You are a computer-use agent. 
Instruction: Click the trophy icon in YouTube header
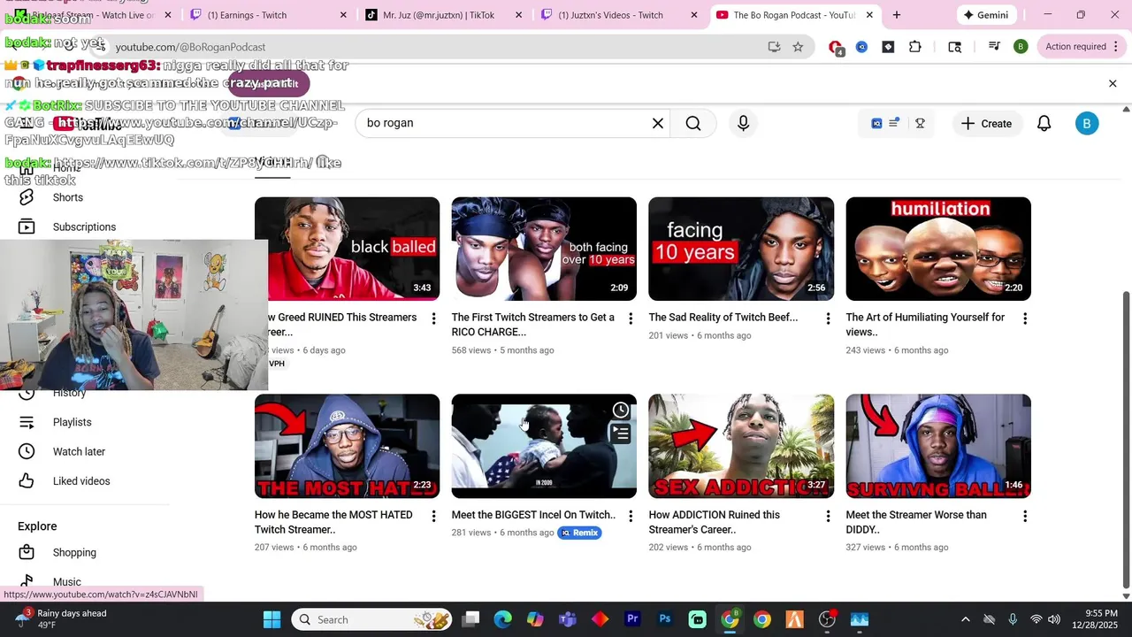pos(920,123)
